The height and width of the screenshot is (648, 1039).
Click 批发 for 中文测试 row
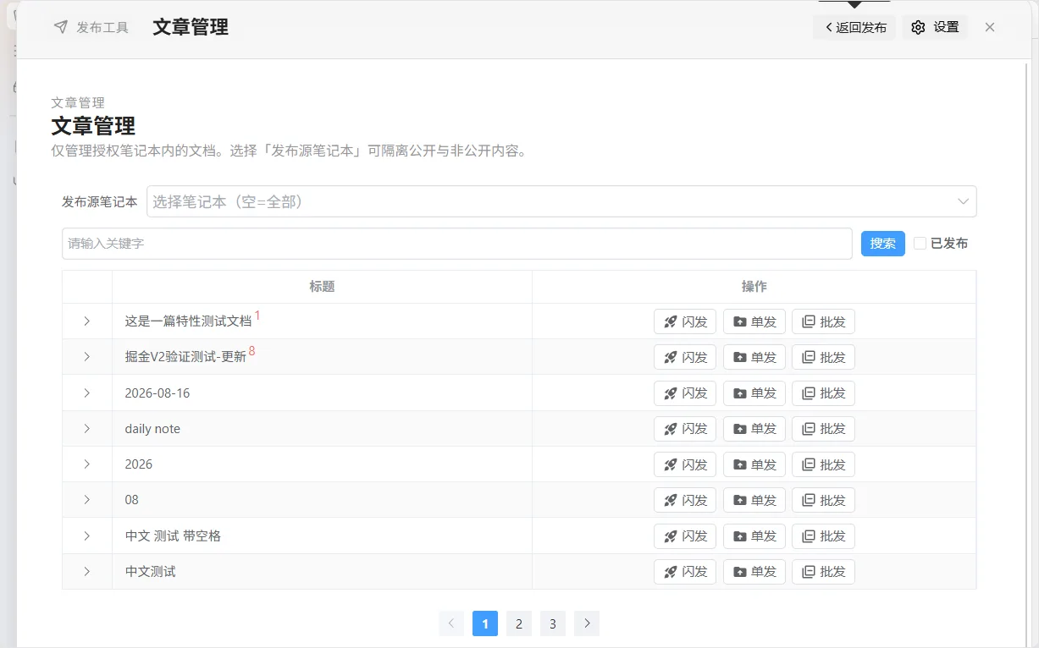823,572
